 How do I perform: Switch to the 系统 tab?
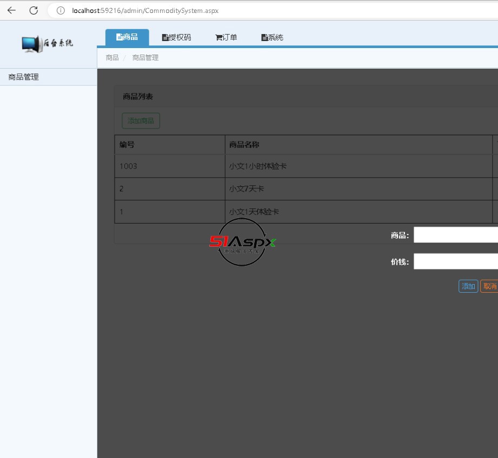[x=272, y=37]
